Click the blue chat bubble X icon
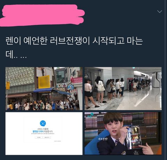This screenshot has height=160, width=167. 43,123
